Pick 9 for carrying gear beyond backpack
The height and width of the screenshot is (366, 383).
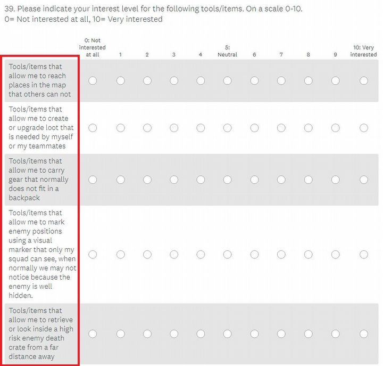(336, 180)
